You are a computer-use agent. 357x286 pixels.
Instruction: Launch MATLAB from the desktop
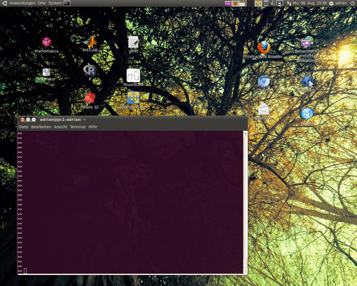coord(90,42)
